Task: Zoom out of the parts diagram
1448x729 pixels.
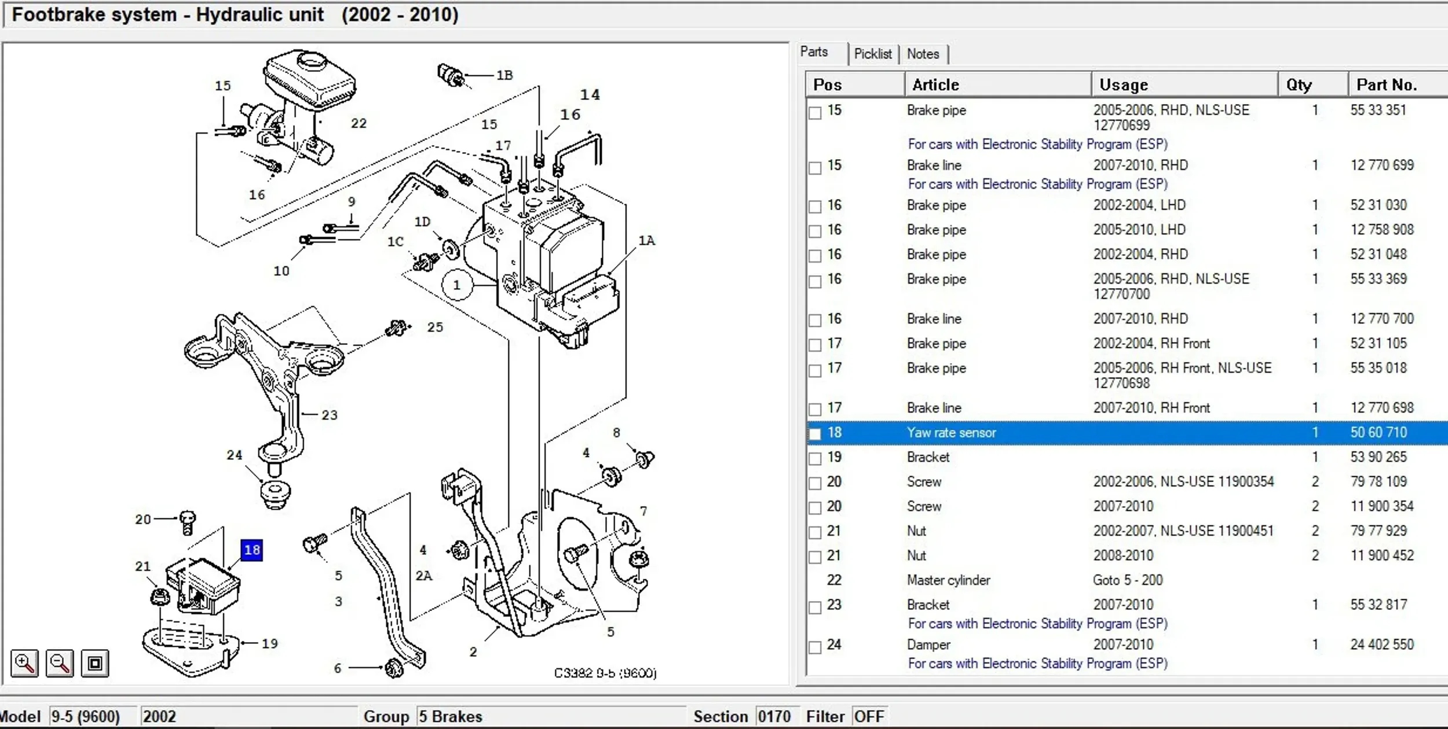Action: pyautogui.click(x=60, y=663)
